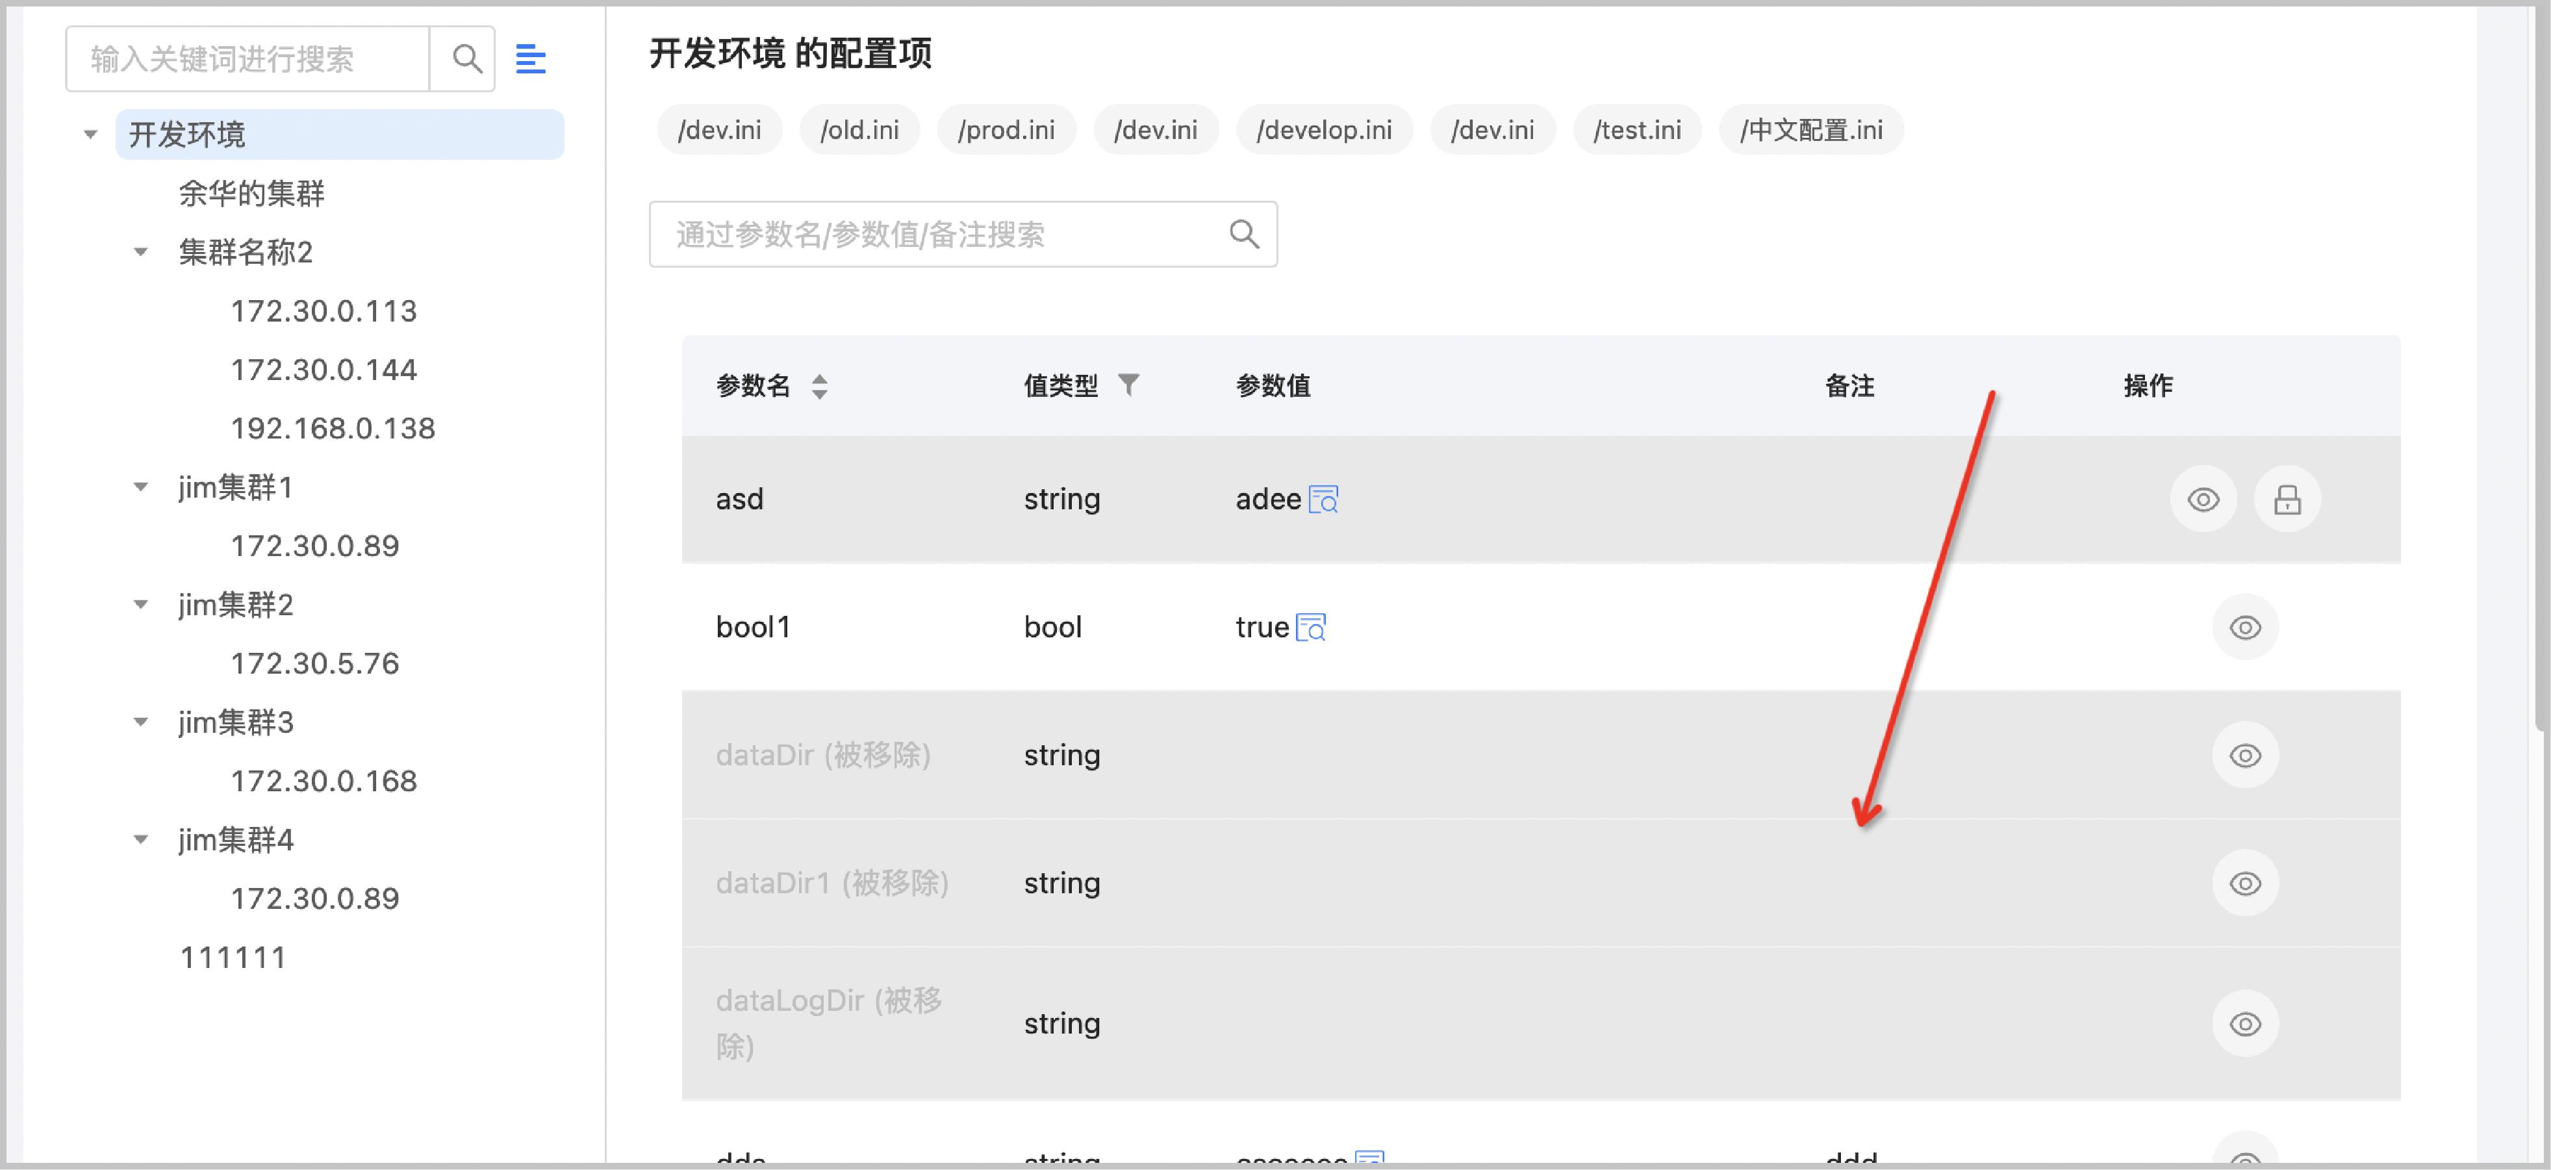Collapse the jim集群3 tree node
Screen dimensions: 2551x1170
tap(140, 722)
